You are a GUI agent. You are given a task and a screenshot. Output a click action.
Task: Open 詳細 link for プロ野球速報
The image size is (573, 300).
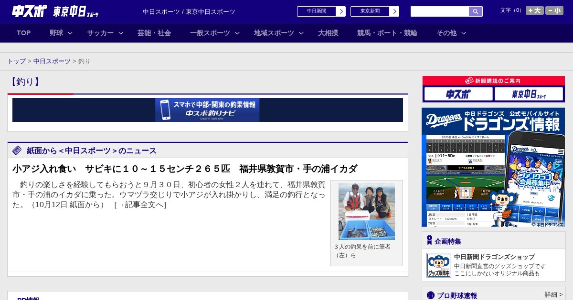pos(553,295)
